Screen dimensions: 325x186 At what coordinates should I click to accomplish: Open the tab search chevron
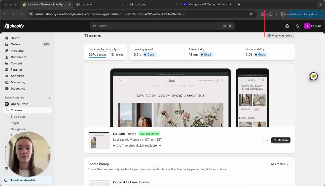pyautogui.click(x=320, y=5)
